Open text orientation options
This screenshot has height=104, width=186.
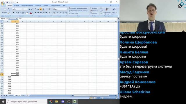click(x=44, y=9)
